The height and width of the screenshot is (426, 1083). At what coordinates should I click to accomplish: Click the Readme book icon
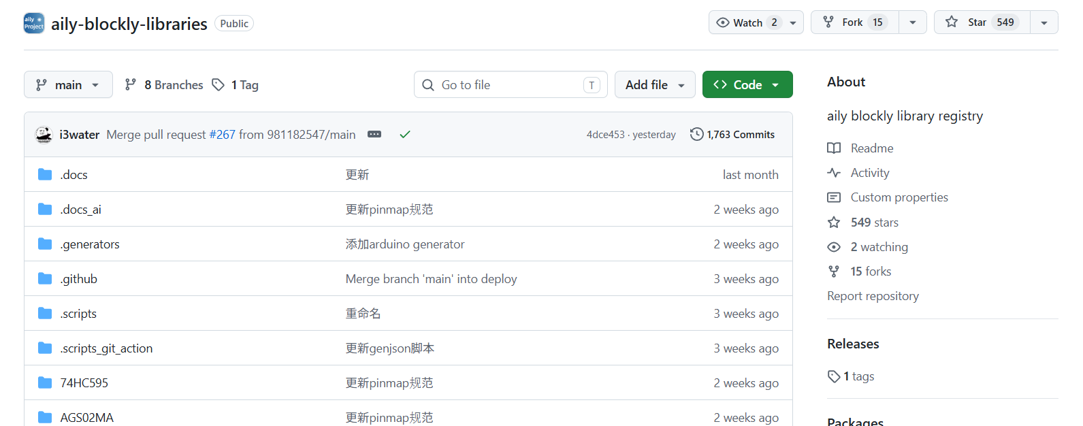click(x=834, y=148)
